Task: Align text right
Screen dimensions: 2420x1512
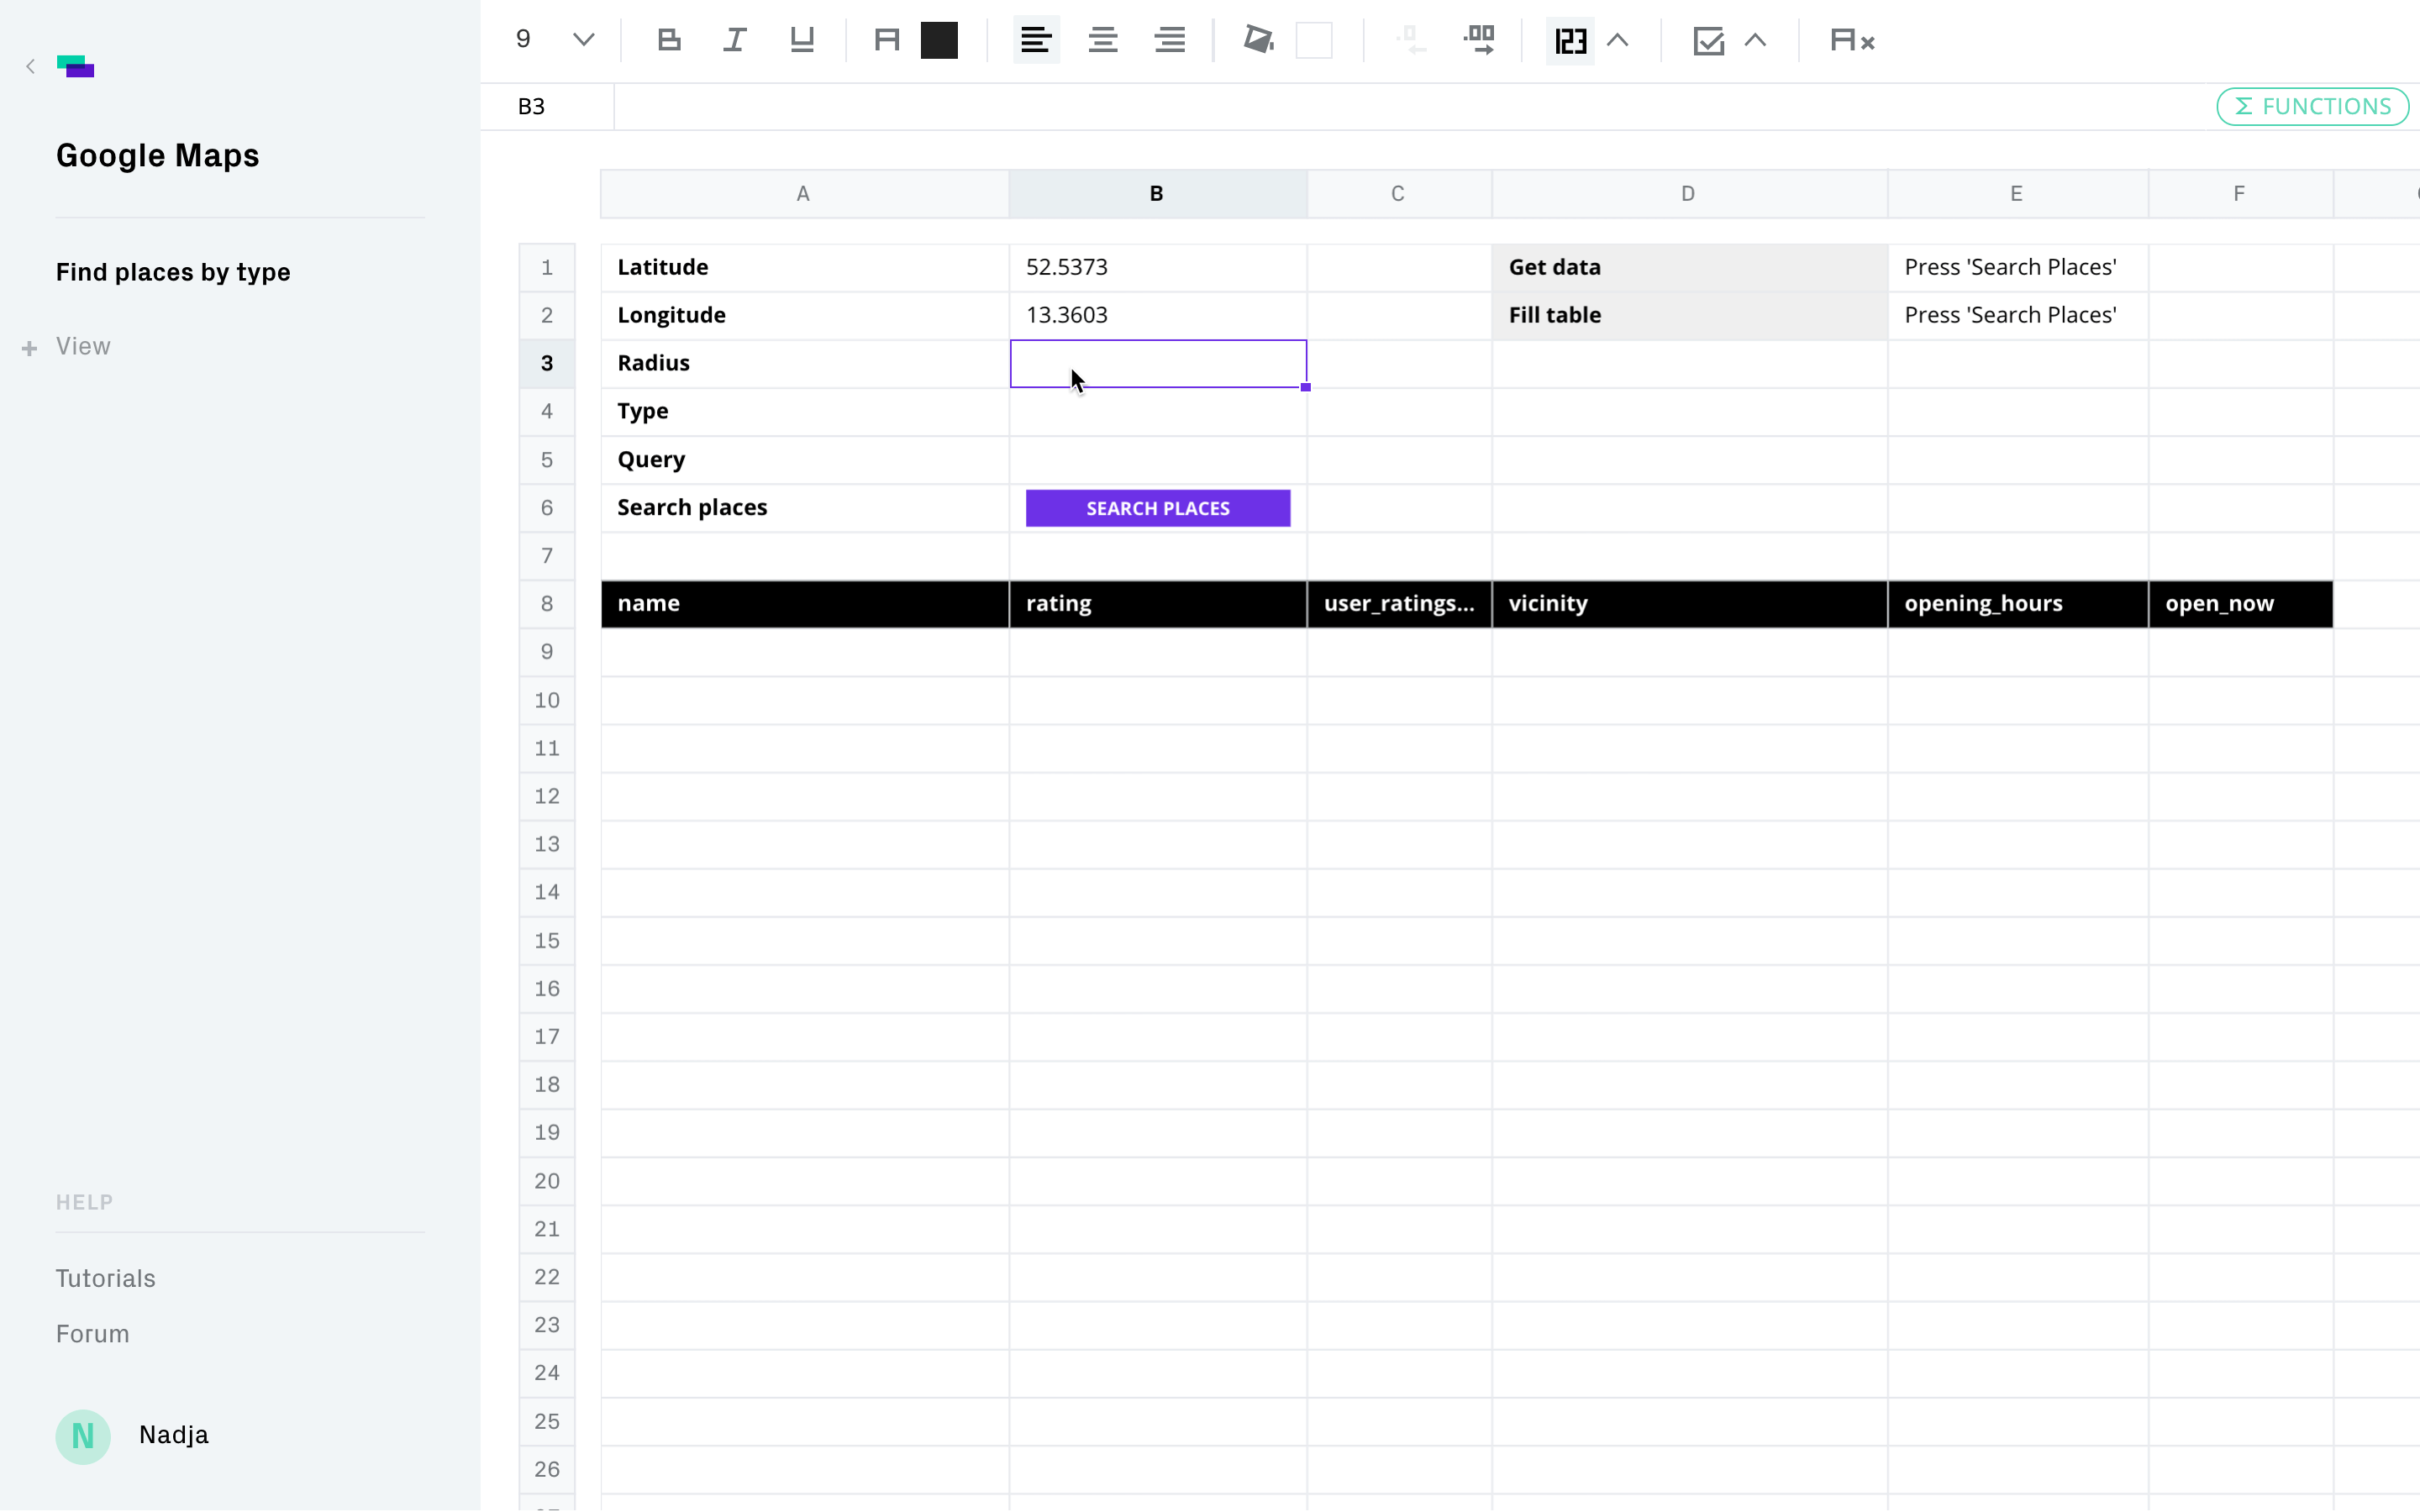Action: pos(1170,40)
